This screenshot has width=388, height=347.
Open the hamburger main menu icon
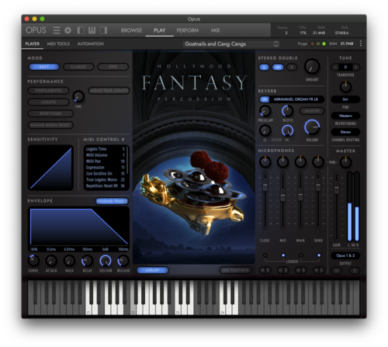click(x=57, y=30)
